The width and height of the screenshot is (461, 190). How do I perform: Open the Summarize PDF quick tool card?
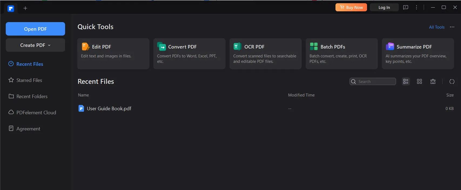pyautogui.click(x=418, y=54)
